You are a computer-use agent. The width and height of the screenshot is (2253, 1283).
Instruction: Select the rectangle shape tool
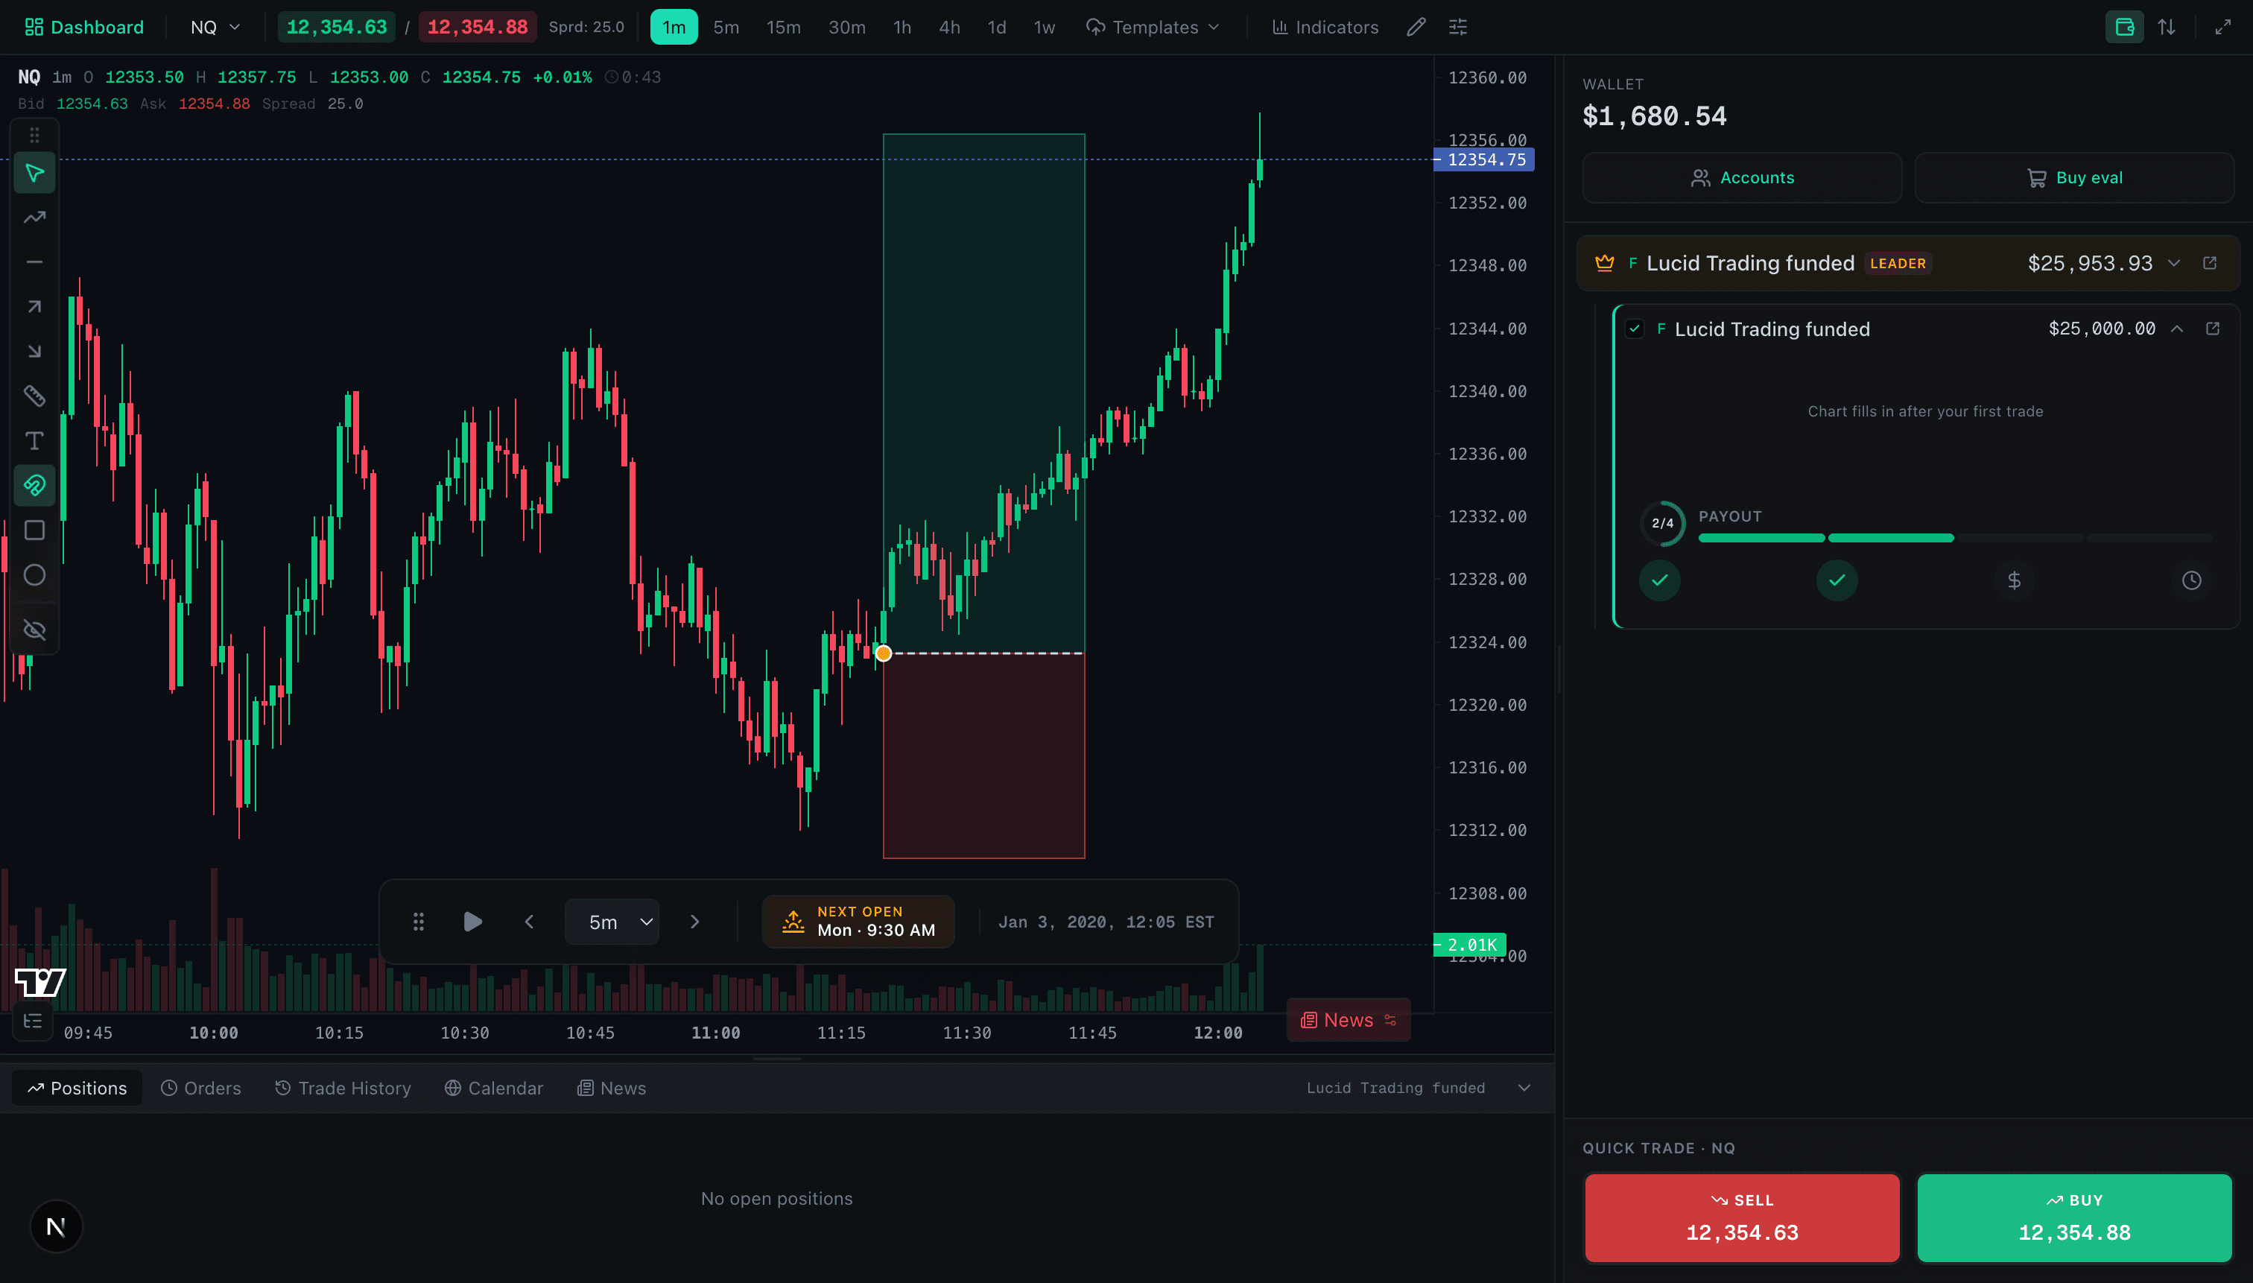[34, 530]
